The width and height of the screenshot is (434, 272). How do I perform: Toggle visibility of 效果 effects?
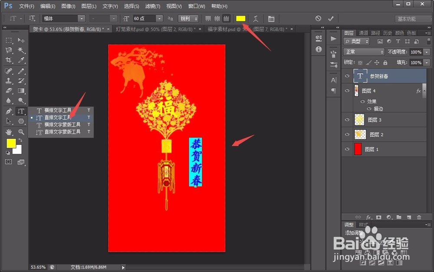tap(362, 102)
